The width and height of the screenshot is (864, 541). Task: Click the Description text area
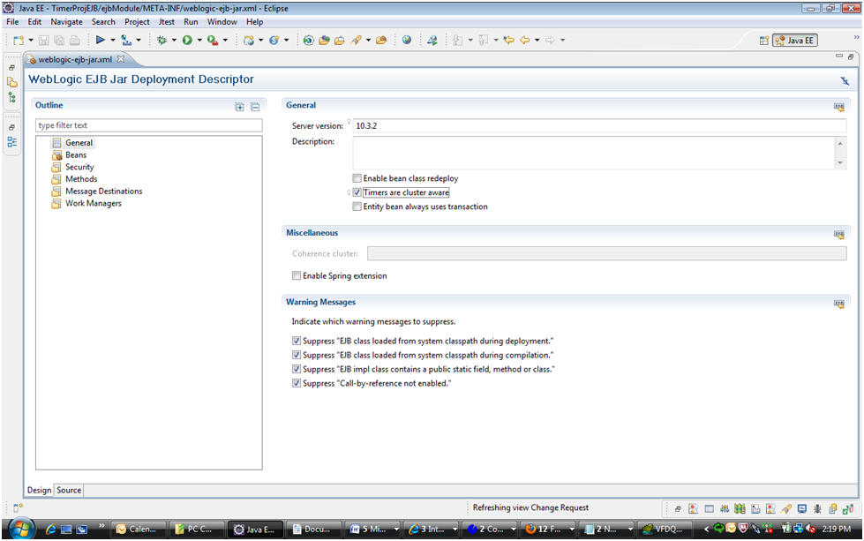(594, 153)
